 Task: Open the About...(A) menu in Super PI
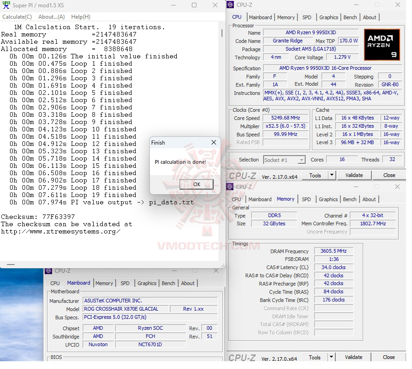(52, 17)
